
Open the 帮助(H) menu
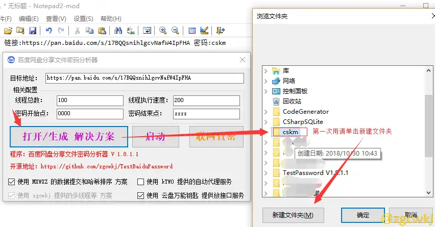(111, 18)
